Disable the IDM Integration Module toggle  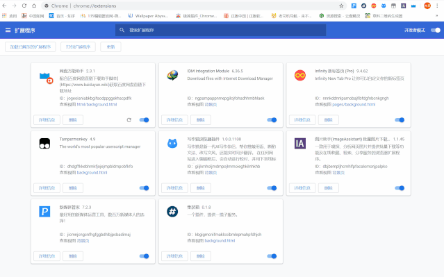[x=272, y=120]
